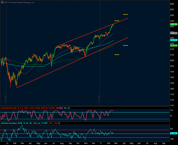Click the Dec label on time axis
178x145 pixels.
click(93, 143)
